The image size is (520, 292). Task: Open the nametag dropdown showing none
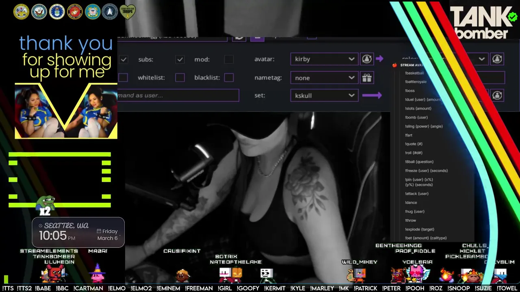click(x=325, y=78)
